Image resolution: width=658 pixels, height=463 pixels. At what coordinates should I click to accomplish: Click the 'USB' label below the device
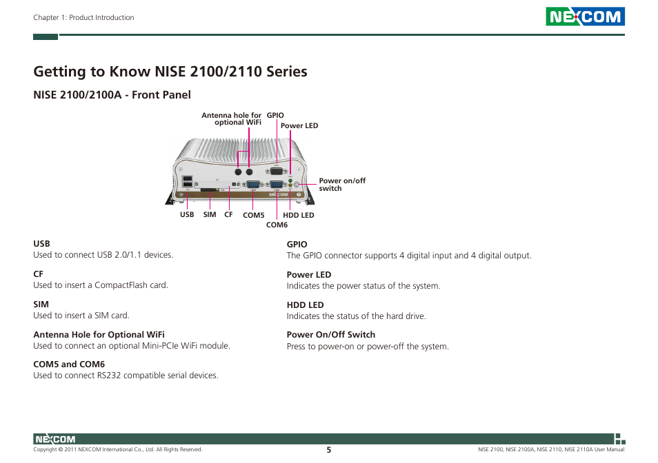187,214
